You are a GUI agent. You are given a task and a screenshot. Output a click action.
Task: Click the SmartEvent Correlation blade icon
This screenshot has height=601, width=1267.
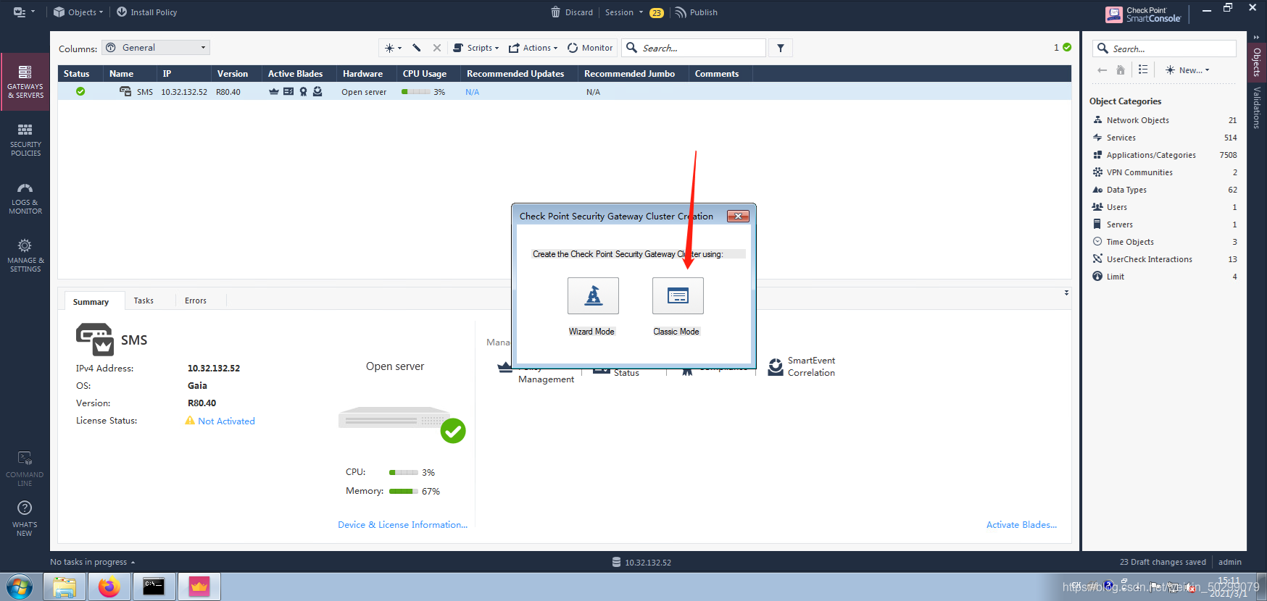(x=776, y=366)
